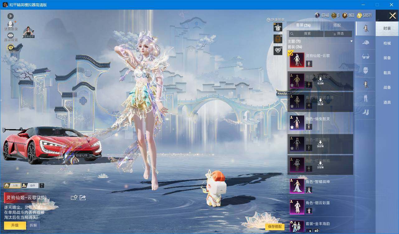The height and width of the screenshot is (234, 399).
Task: Click the 拆解 dismantle button
Action: coord(34,225)
